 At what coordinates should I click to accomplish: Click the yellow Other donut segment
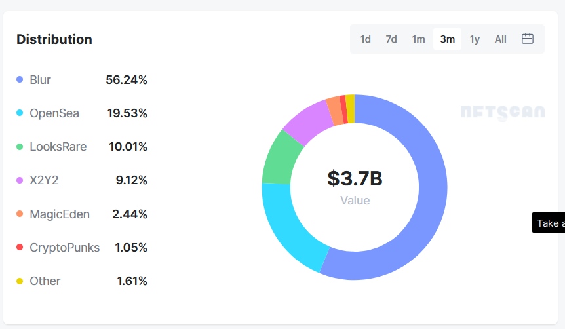tap(350, 109)
